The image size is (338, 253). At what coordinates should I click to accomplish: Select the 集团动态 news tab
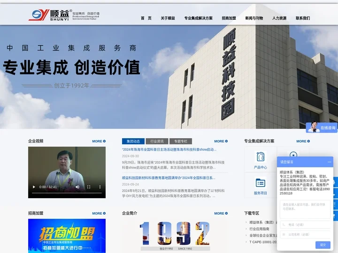(x=133, y=141)
